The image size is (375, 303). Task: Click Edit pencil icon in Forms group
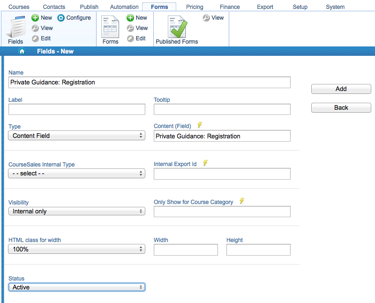130,38
